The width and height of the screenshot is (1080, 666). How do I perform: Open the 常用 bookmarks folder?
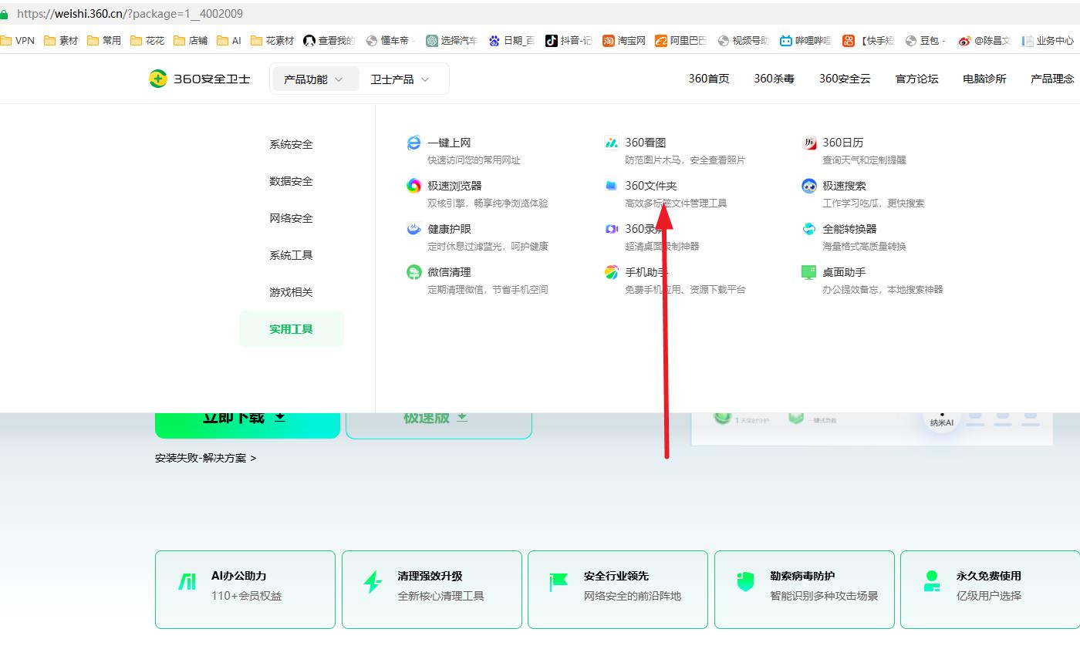(x=104, y=41)
